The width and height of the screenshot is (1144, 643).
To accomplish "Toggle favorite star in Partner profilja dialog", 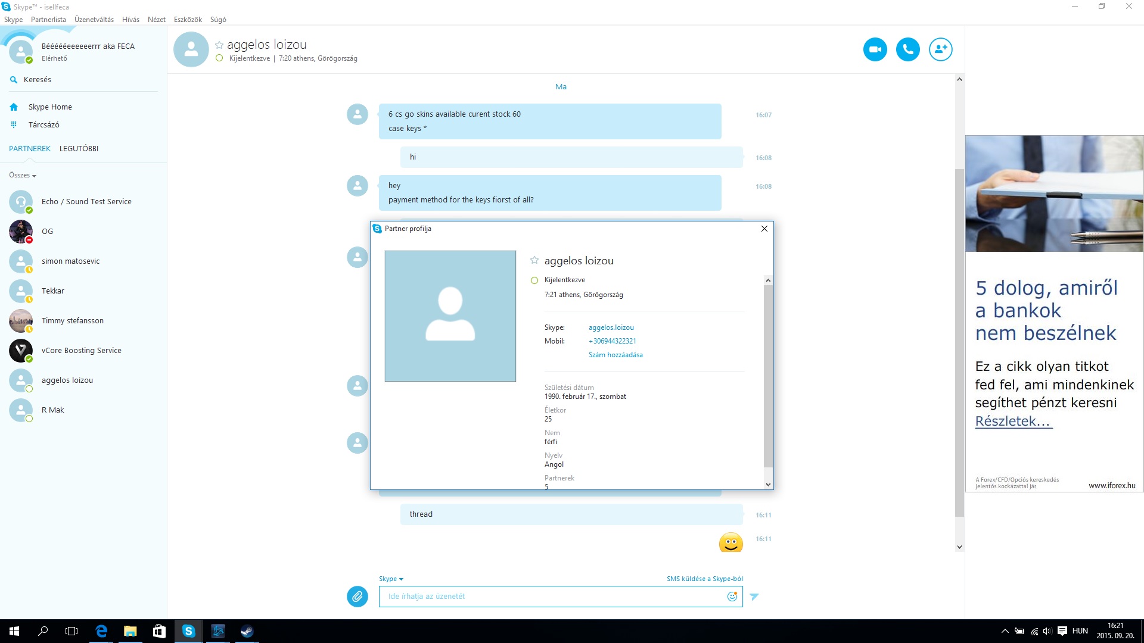I will pyautogui.click(x=534, y=260).
